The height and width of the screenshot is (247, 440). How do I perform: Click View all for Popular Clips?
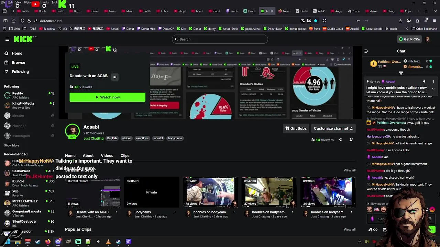pyautogui.click(x=349, y=229)
